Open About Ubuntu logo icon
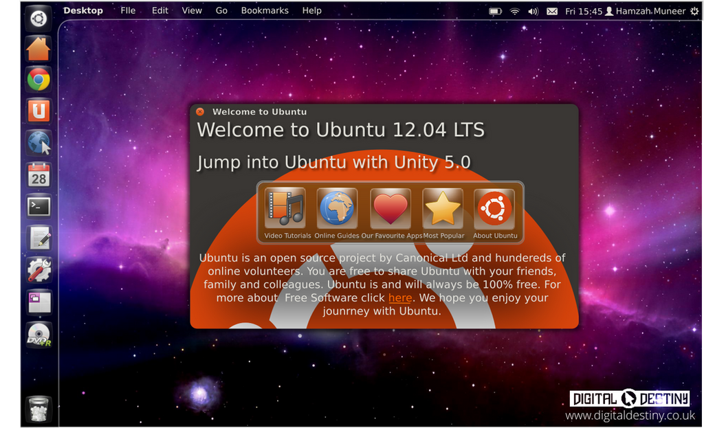The image size is (704, 428). point(494,209)
